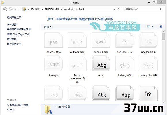Image resolution: width=167 pixels, height=115 pixels.
Task: Click the Forward navigation arrow
Action: pyautogui.click(x=11, y=9)
